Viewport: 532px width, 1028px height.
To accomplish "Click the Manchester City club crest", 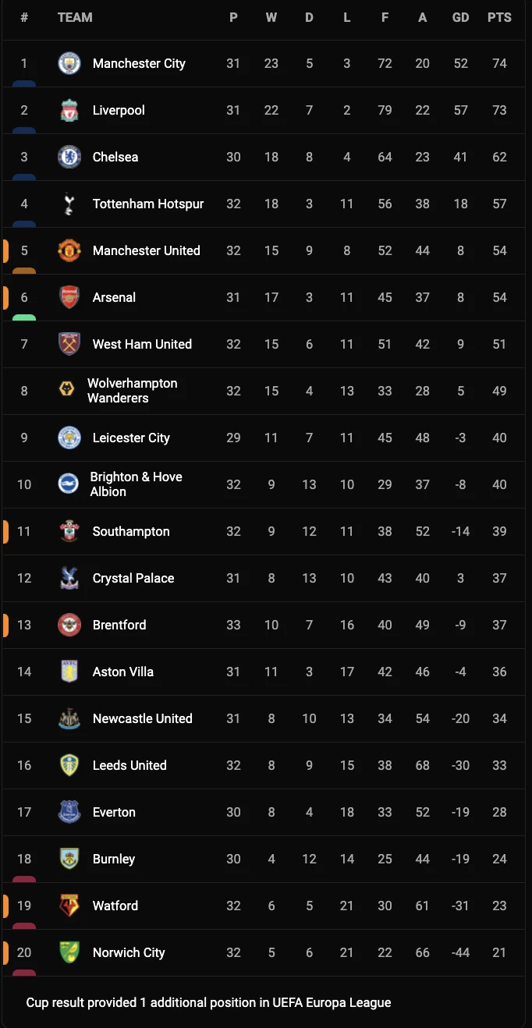I will 69,63.
